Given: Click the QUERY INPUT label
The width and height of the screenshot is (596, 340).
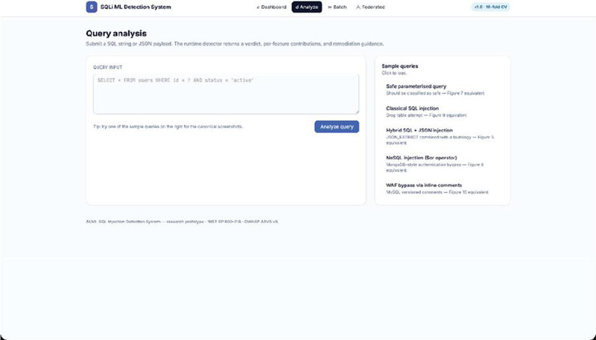Looking at the screenshot, I should [x=107, y=67].
